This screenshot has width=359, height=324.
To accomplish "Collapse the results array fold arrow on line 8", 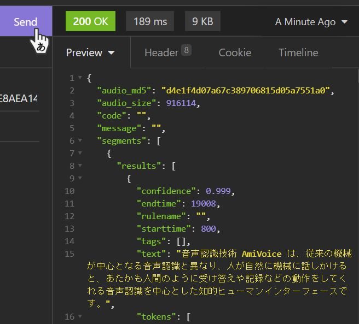I will pyautogui.click(x=80, y=166).
